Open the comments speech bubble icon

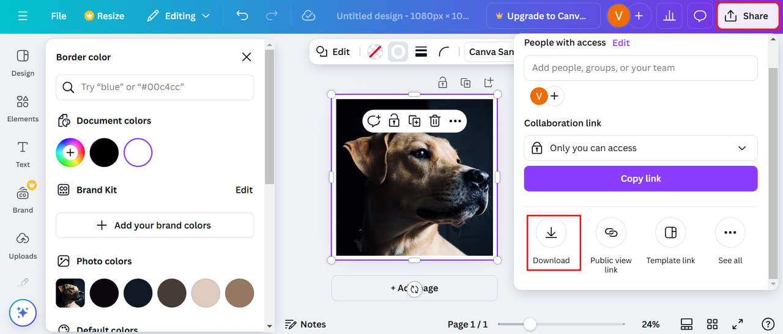pyautogui.click(x=700, y=16)
